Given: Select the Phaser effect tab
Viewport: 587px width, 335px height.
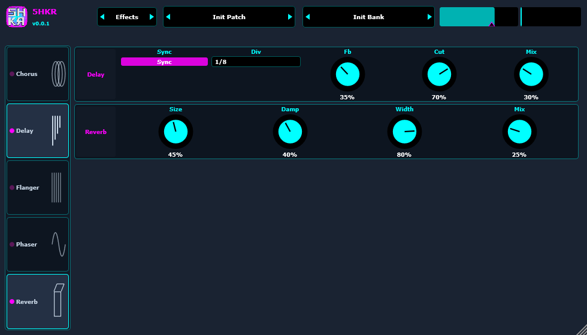Looking at the screenshot, I should pyautogui.click(x=38, y=245).
